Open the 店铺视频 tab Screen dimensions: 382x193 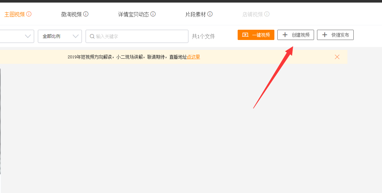point(252,14)
